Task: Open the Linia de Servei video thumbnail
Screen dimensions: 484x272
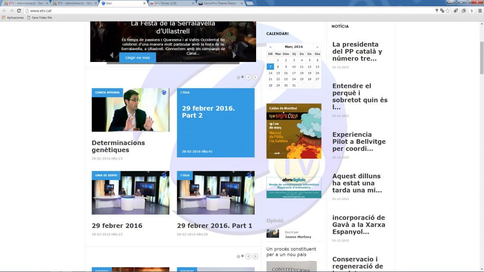Action: 131,193
